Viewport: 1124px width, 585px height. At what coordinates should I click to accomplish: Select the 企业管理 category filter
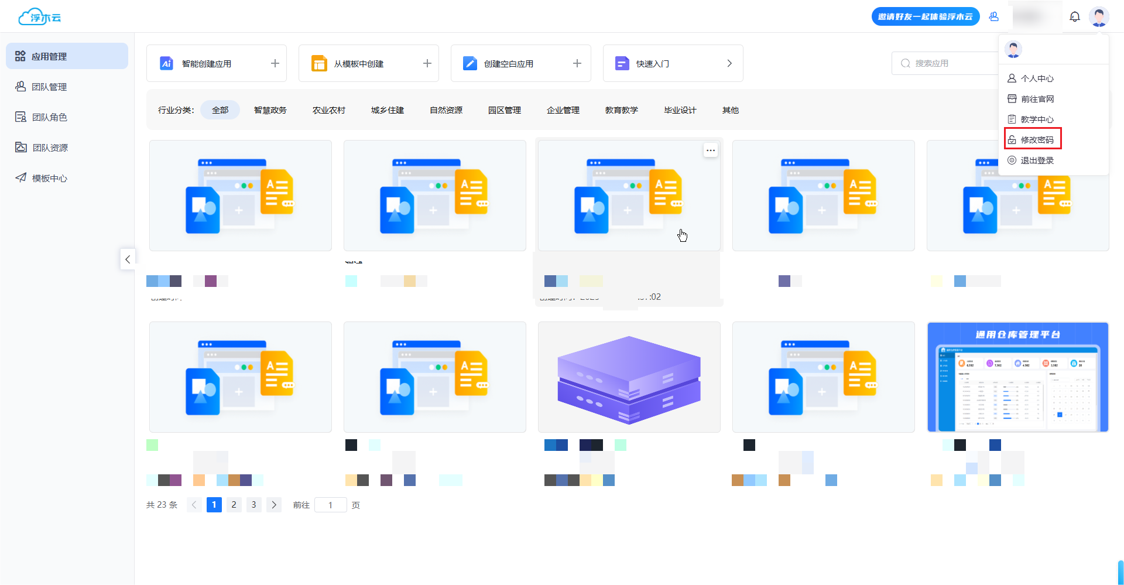[x=563, y=110]
